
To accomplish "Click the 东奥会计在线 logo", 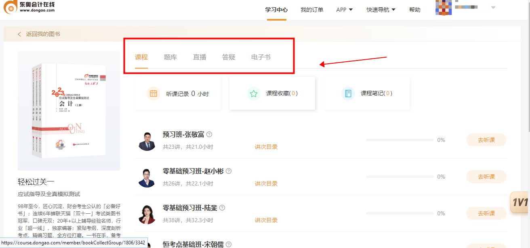I will point(29,7).
